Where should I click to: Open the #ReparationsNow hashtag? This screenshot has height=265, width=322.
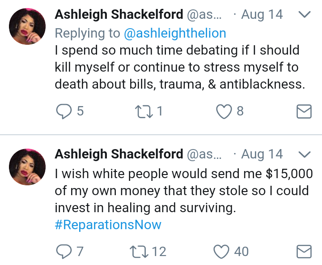[x=108, y=225]
